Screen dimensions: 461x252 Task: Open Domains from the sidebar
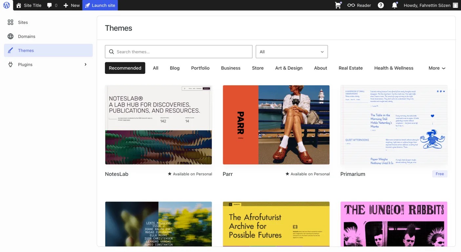coord(27,36)
